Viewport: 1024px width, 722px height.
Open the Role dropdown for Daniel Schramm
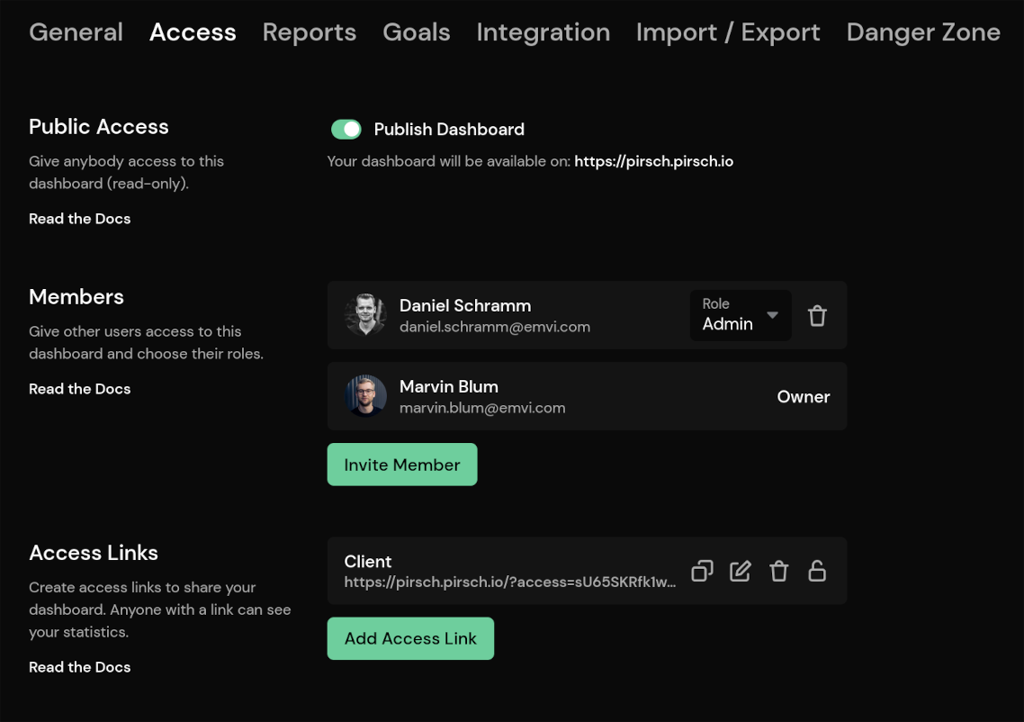pyautogui.click(x=741, y=316)
